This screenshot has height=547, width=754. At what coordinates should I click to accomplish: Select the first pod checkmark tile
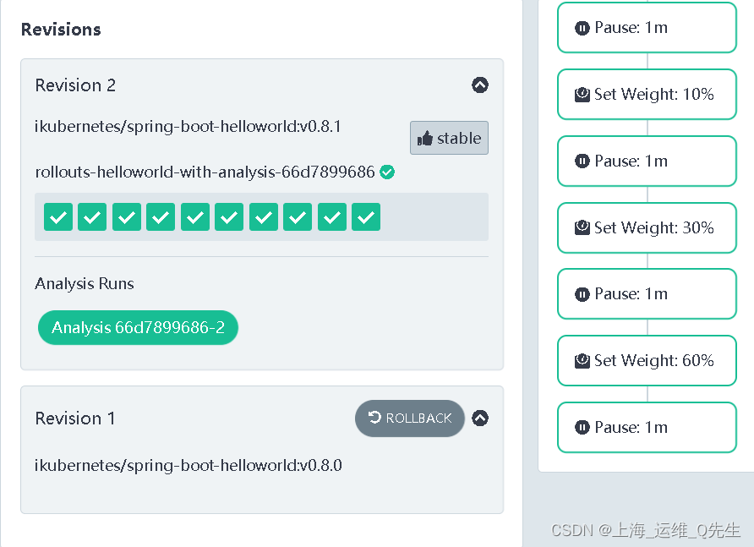(x=58, y=217)
